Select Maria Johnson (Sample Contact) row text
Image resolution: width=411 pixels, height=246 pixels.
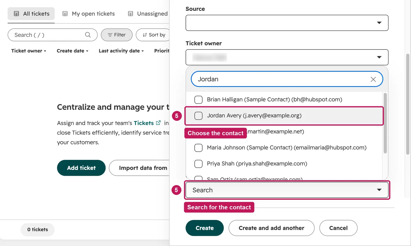287,148
